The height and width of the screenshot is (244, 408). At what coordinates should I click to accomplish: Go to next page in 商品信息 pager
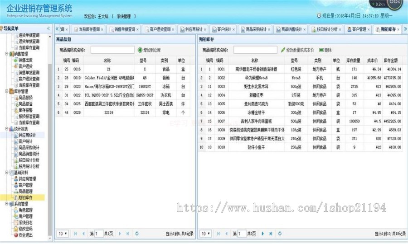point(120,234)
